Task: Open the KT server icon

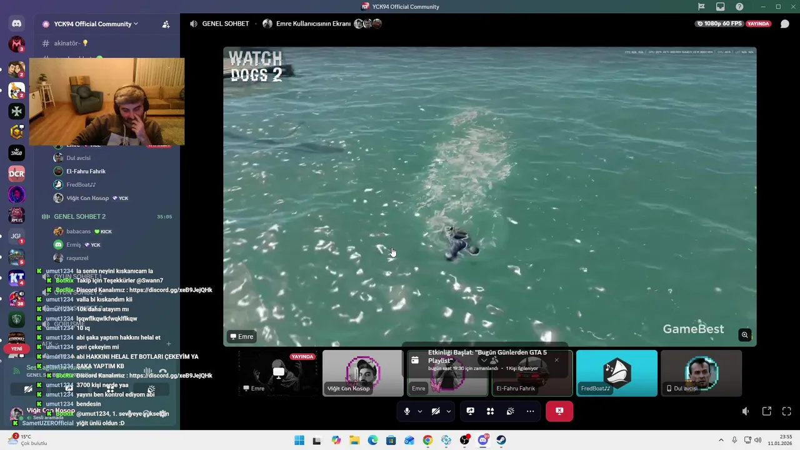Action: pos(16,278)
